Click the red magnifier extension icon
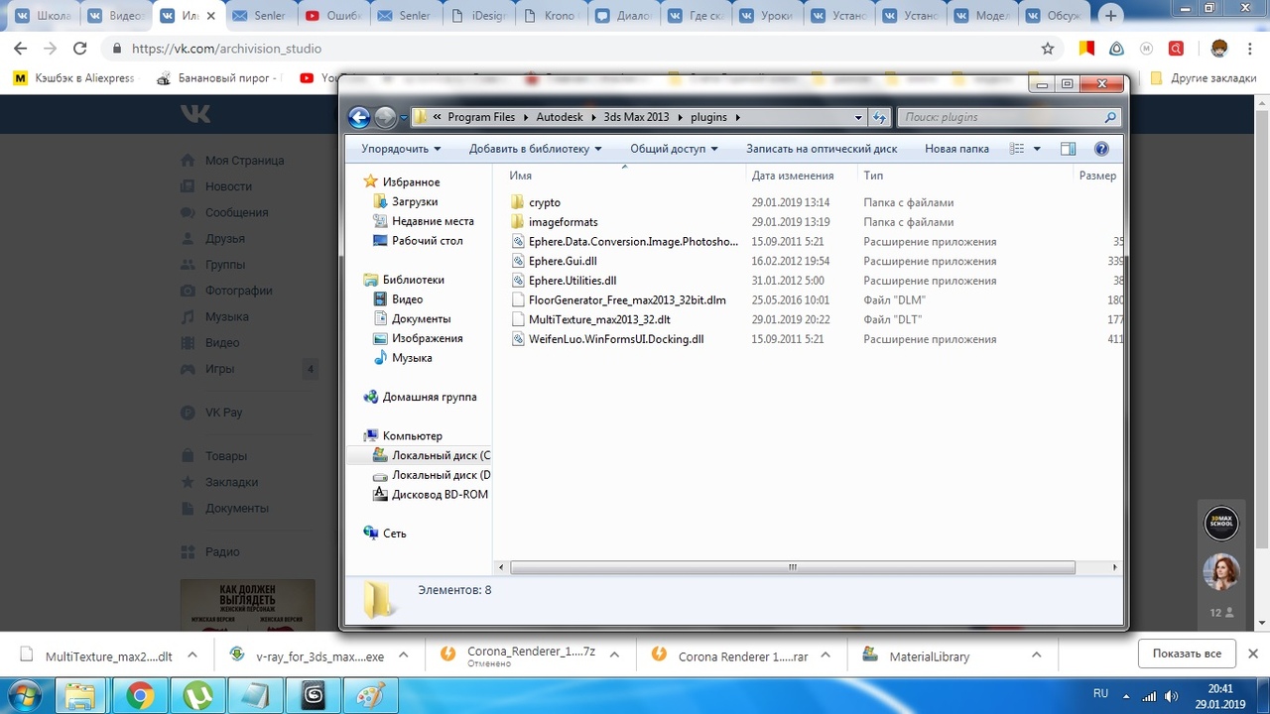 1177,49
